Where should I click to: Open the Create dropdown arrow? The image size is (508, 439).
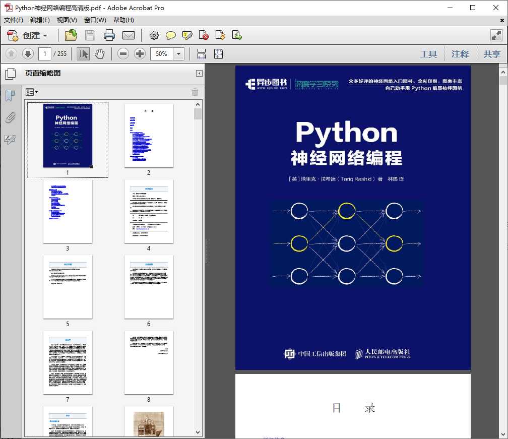pyautogui.click(x=45, y=36)
